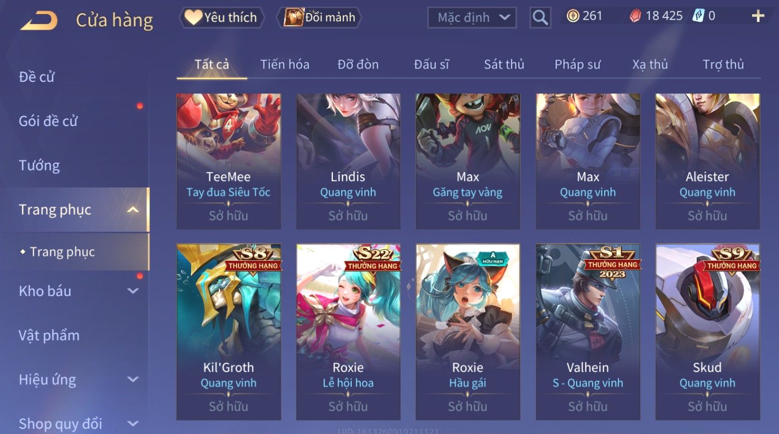Select the Tiến hóa tab
This screenshot has height=434, width=779.
tap(285, 64)
